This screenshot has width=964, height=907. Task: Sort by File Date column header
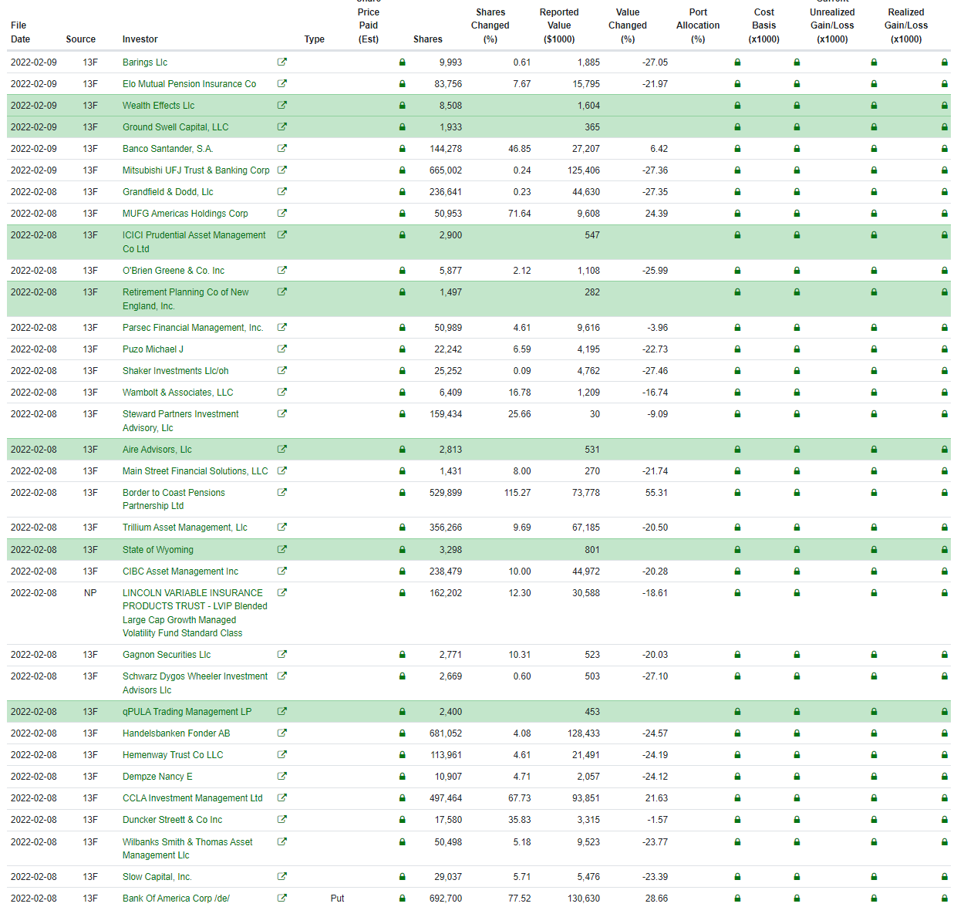(x=21, y=32)
